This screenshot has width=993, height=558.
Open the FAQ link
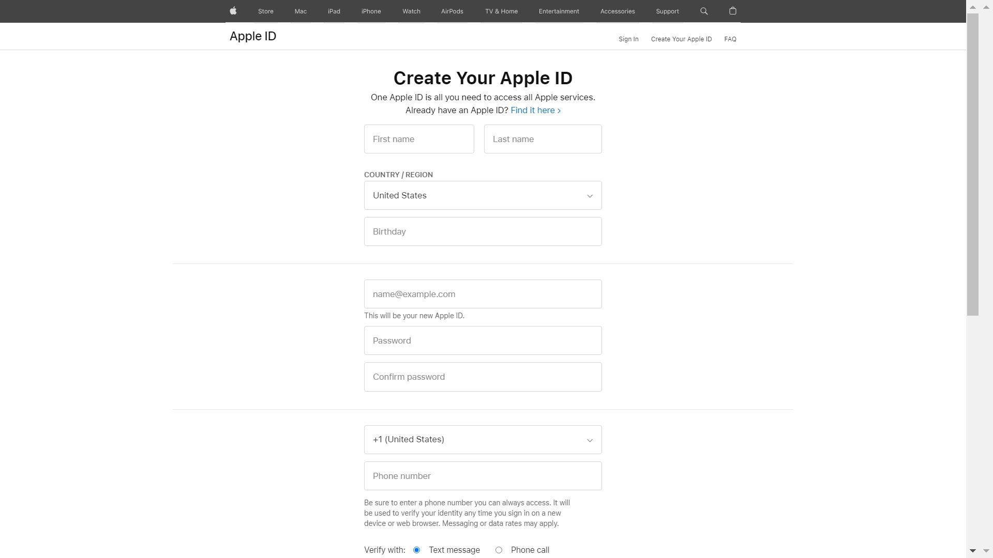click(730, 39)
